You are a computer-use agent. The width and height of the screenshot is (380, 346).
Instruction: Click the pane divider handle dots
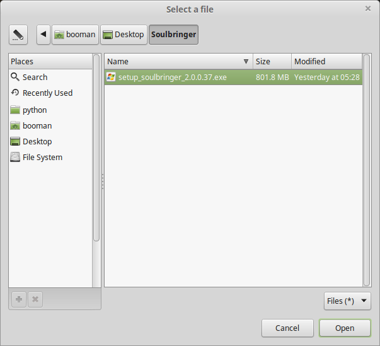pos(103,182)
